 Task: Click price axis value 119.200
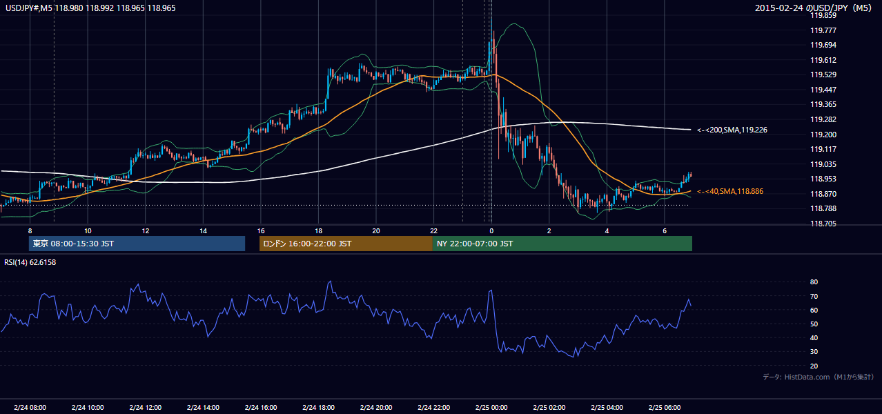[x=823, y=135]
